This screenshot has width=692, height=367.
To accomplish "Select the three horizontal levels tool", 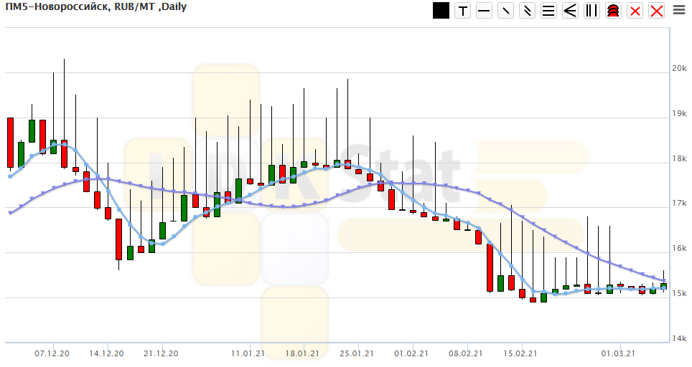I will click(x=549, y=11).
